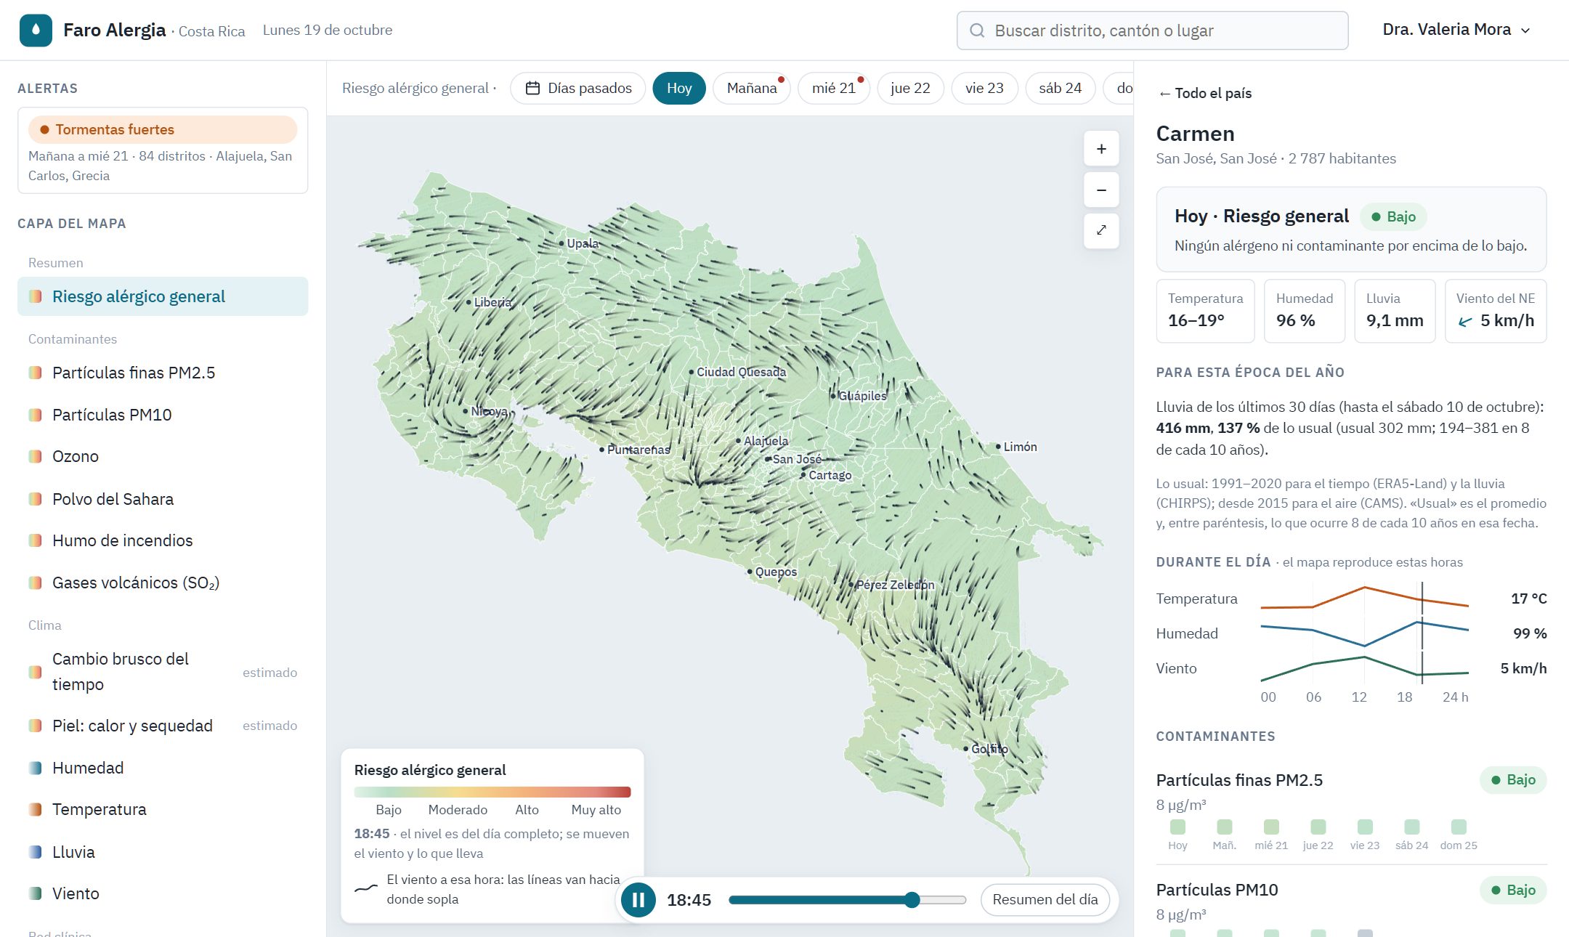Screen dimensions: 1569x937
Task: Go back to Todo el país
Action: [1205, 93]
